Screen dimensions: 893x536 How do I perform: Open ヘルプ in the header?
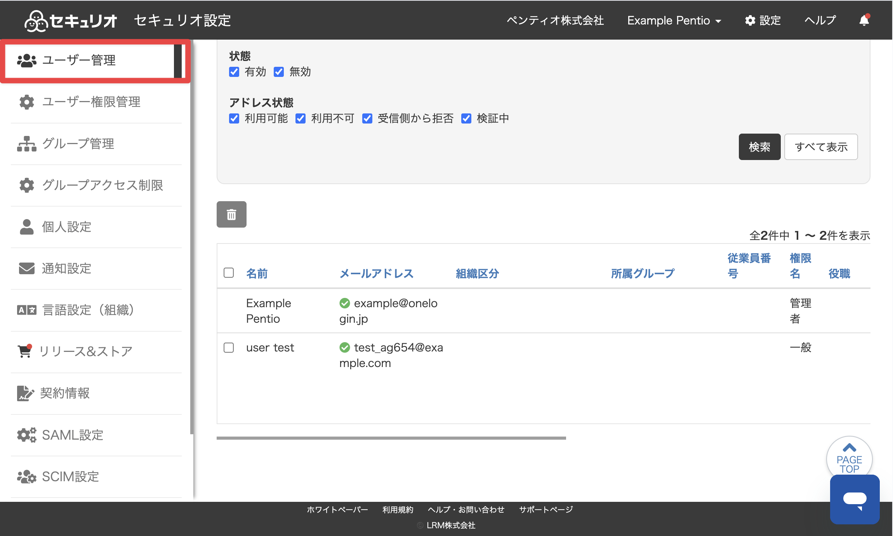820,20
